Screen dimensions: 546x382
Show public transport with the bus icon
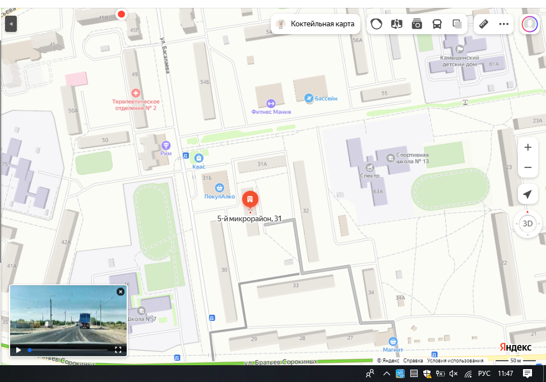[x=437, y=24]
